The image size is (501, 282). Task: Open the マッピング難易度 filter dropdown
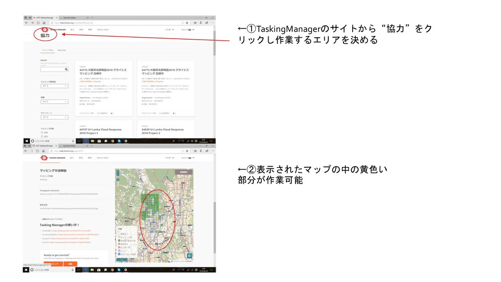[x=54, y=86]
